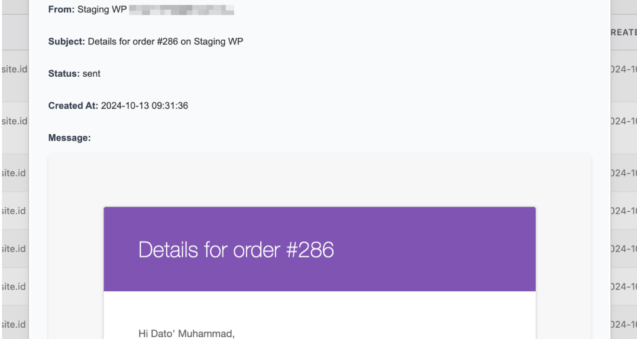Screen dimensions: 637x339
Task: Click the Created At timestamp 2024-10-13 09:31:36
Action: coord(144,106)
